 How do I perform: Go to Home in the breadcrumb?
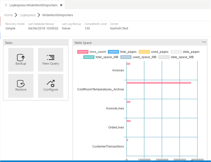8,15
